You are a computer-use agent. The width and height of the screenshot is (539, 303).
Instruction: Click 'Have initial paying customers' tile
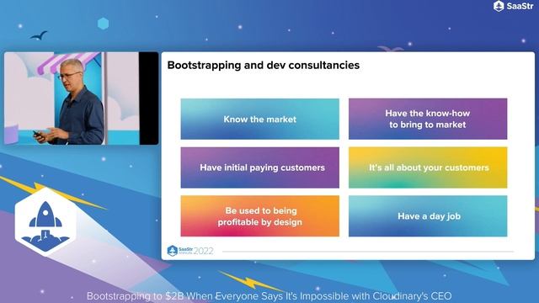pyautogui.click(x=260, y=167)
